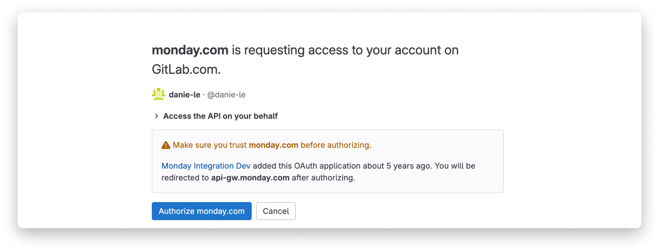The height and width of the screenshot is (251, 659).
Task: Click the alert icon beside the trust message
Action: point(166,144)
